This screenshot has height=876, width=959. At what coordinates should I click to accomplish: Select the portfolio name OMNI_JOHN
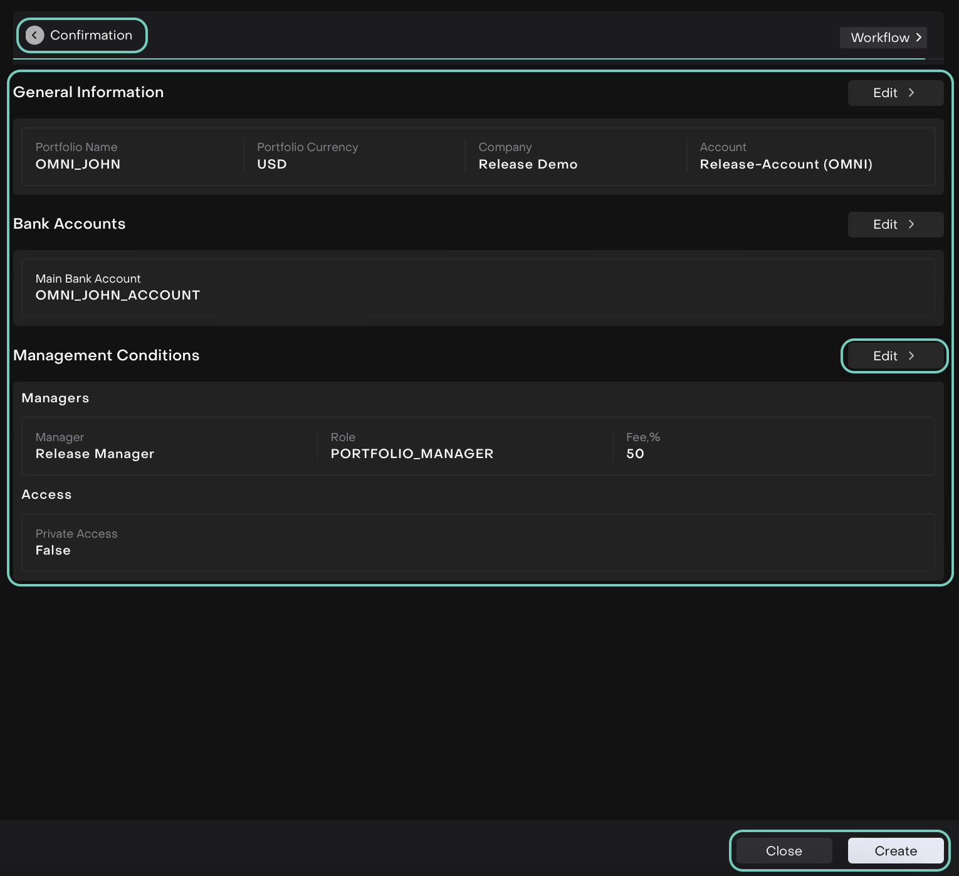tap(78, 164)
